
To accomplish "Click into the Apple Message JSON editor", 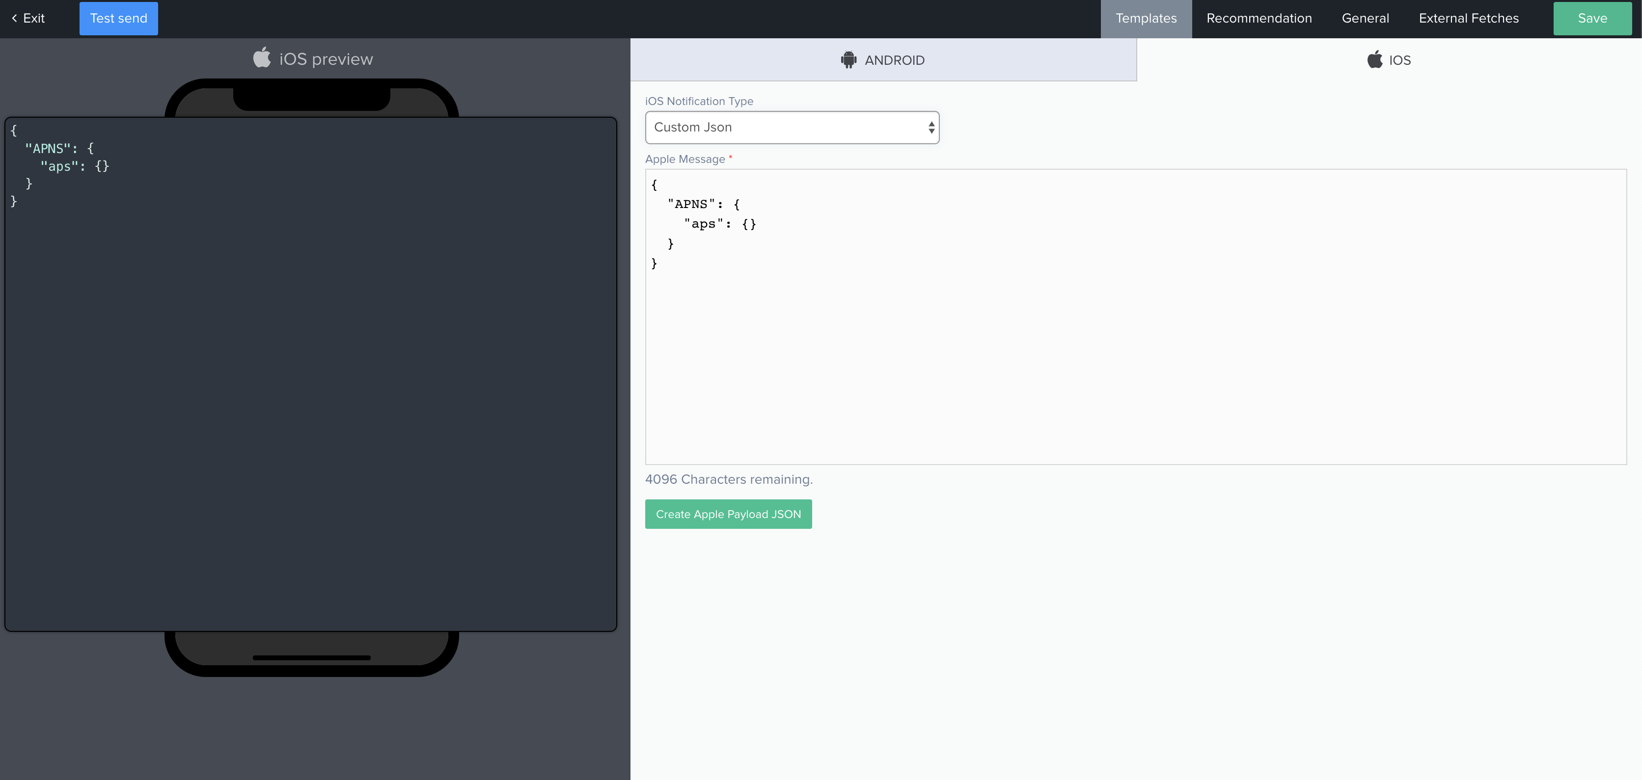I will tap(1136, 316).
